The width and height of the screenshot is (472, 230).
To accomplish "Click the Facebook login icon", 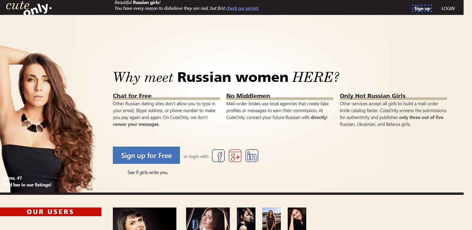I will [218, 156].
